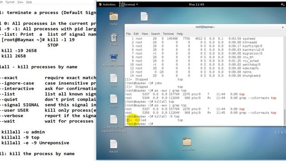Open the terminal's Terminal menu
This screenshot has height=161, width=286.
tap(168, 34)
